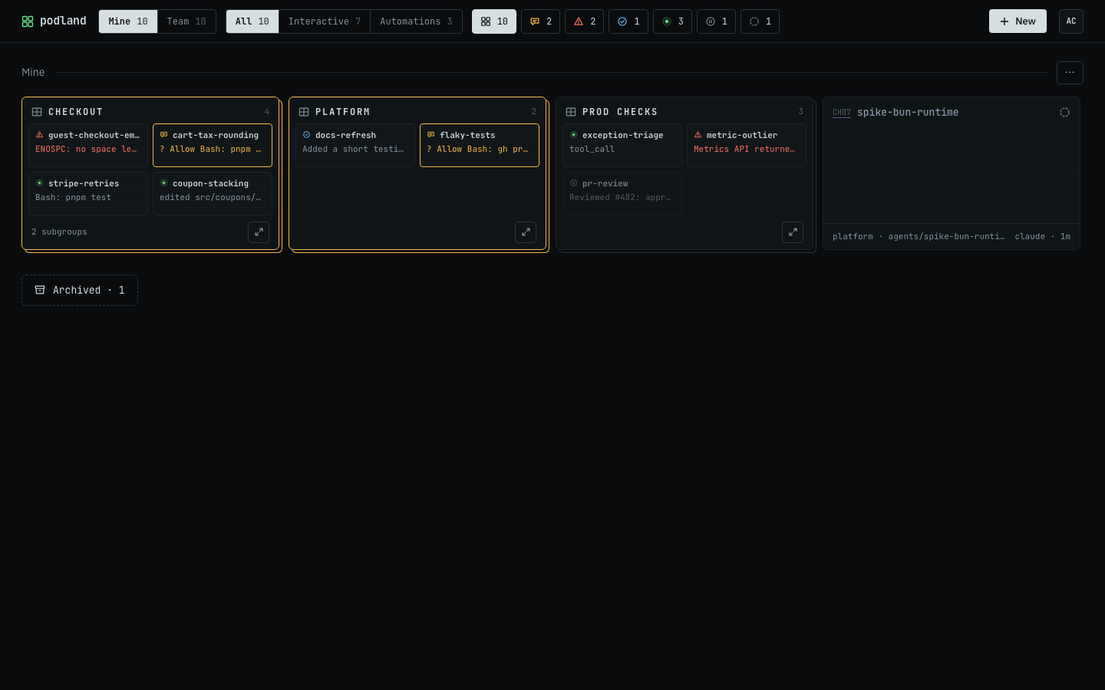Open the metric-outlier agent title
Screen dimensions: 1105x690
pyautogui.click(x=741, y=136)
